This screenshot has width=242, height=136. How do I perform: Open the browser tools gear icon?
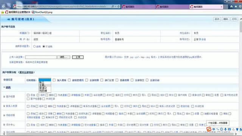[x=240, y=6]
